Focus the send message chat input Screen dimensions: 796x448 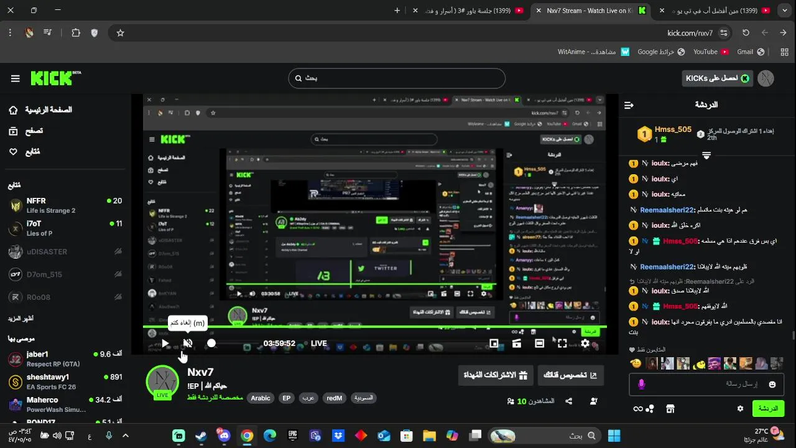708,385
